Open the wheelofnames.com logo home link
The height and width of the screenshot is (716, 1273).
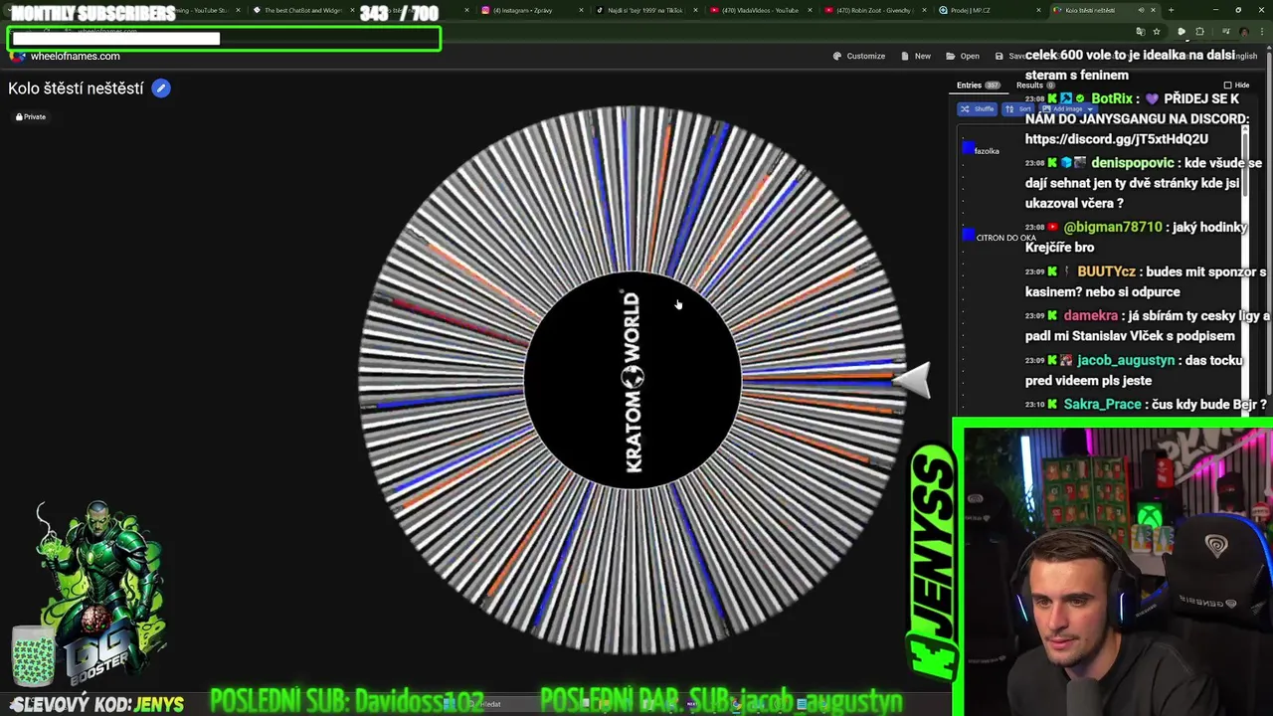pos(66,57)
